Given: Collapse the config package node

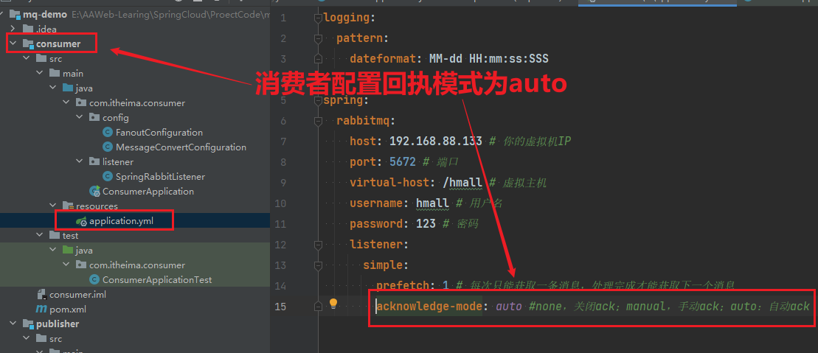Looking at the screenshot, I should click(80, 118).
